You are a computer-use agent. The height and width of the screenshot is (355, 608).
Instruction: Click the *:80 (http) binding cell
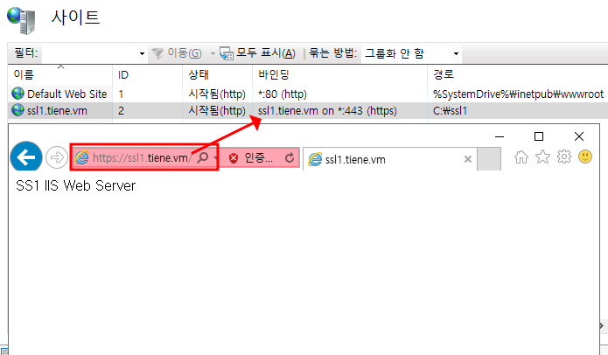(283, 94)
